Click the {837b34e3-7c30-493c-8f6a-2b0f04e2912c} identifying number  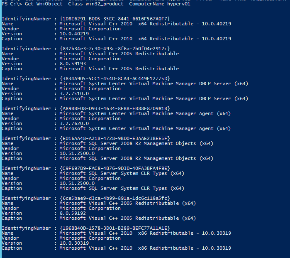click(115, 49)
